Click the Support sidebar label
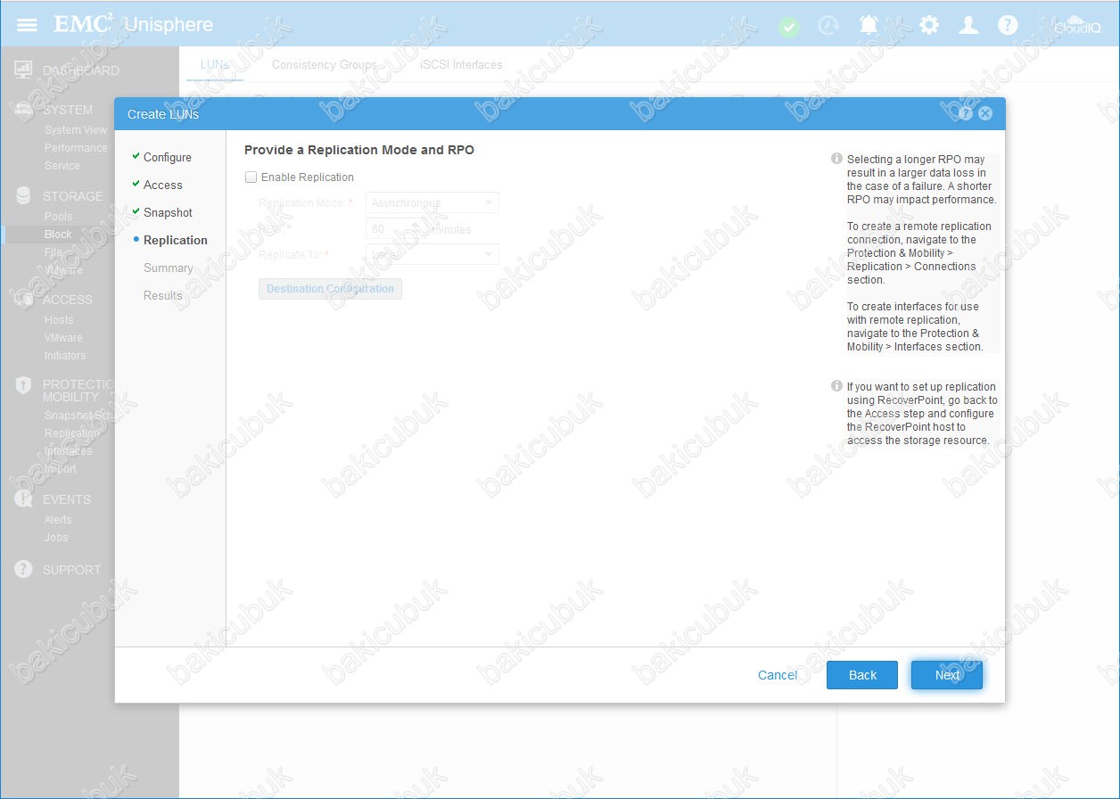The image size is (1120, 799). point(72,570)
